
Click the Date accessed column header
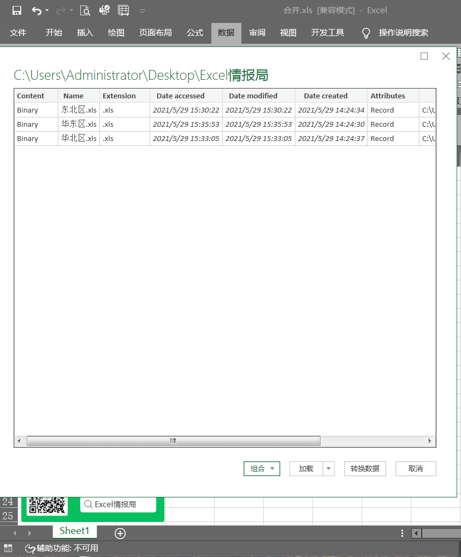(x=186, y=96)
